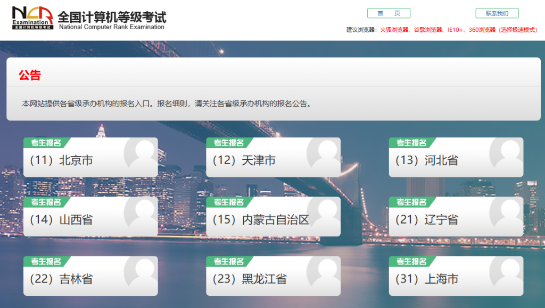Viewport: 545px width, 308px height.
Task: Open the 首页 page
Action: (x=389, y=13)
